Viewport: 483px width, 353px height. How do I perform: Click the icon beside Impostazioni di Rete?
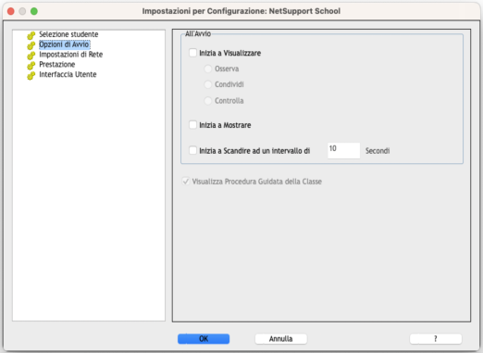[x=31, y=56]
